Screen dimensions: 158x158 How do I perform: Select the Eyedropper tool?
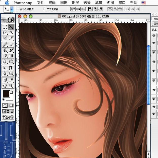click(11, 80)
